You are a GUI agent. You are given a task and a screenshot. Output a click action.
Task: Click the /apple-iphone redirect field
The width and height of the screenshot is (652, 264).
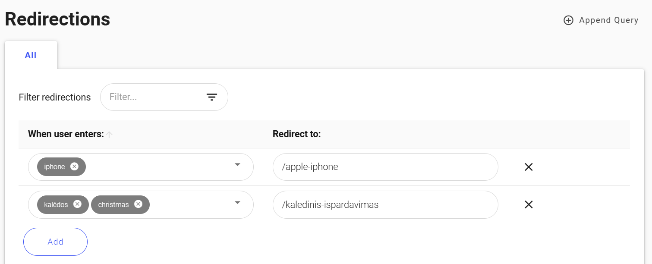385,167
